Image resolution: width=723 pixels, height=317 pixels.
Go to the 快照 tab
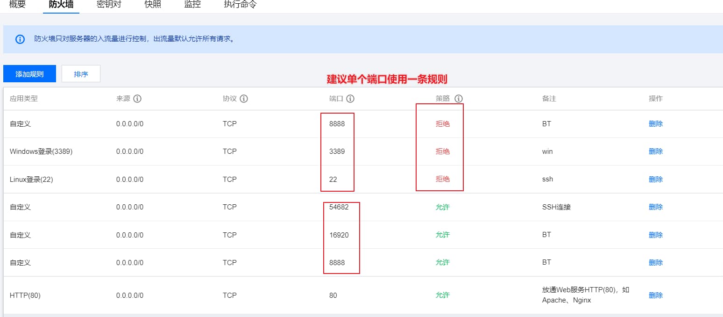click(x=153, y=5)
